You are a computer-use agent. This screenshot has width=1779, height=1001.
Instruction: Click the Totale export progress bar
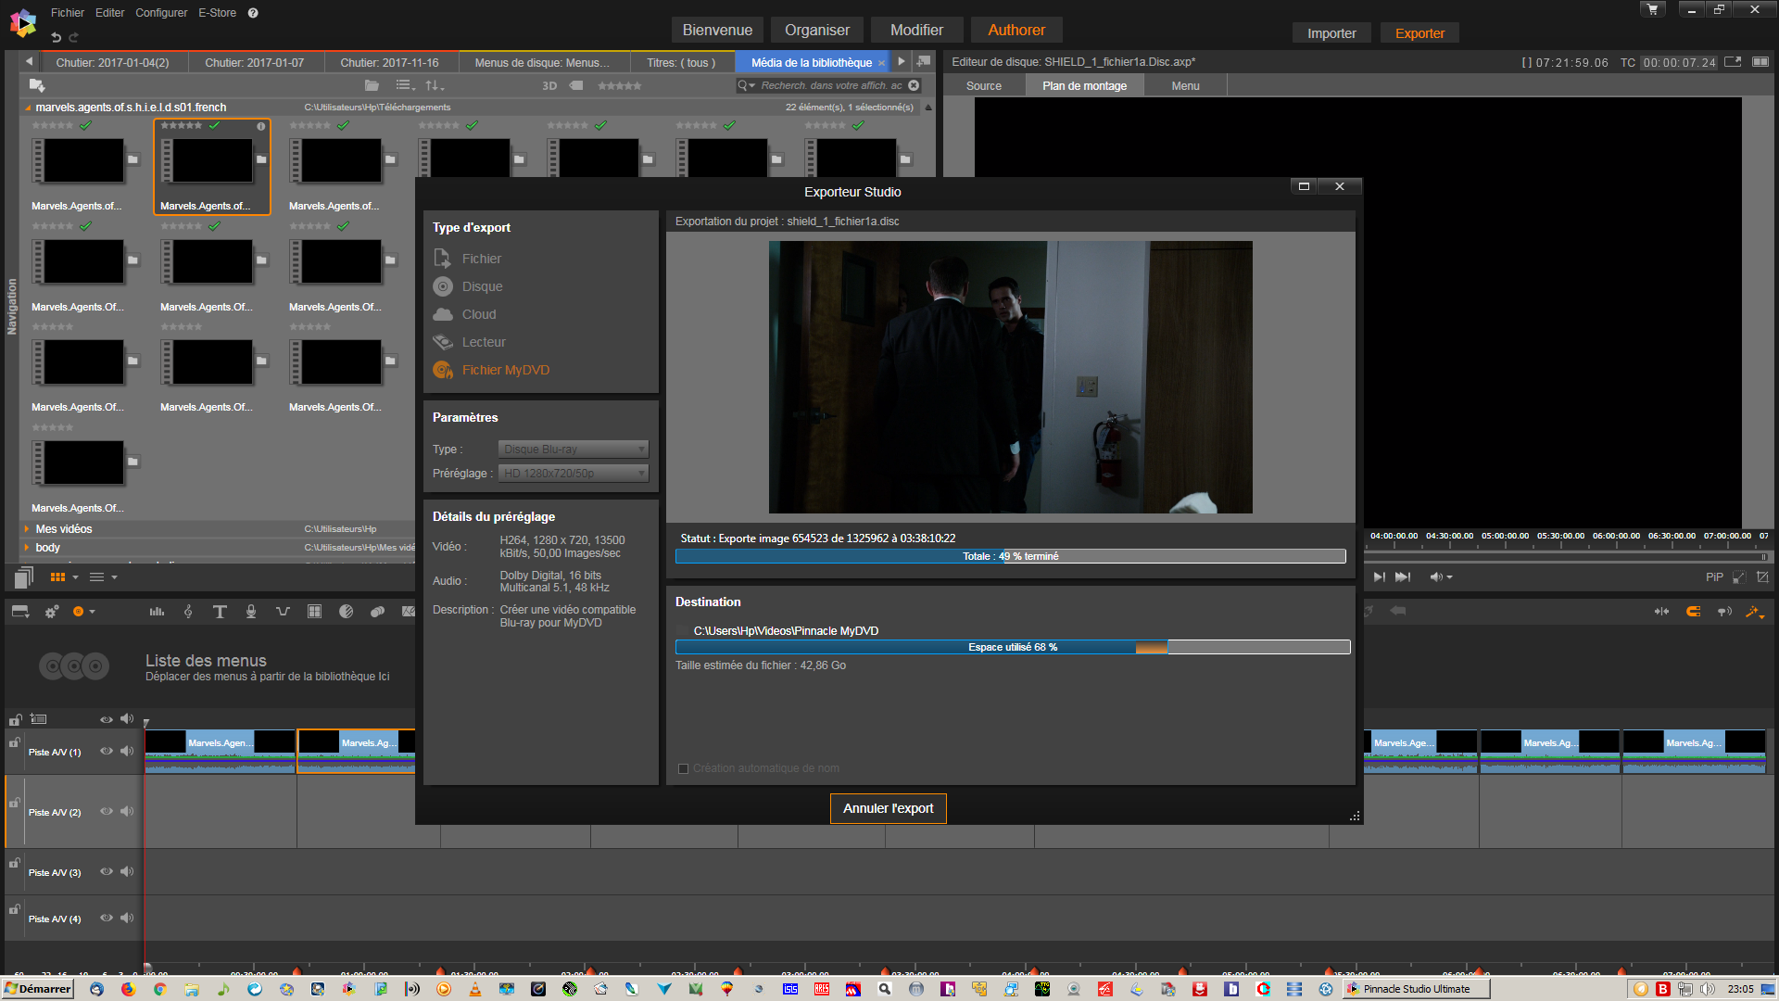[1010, 556]
